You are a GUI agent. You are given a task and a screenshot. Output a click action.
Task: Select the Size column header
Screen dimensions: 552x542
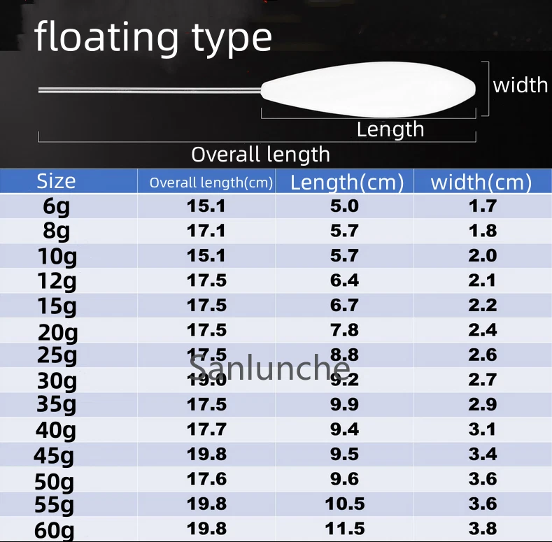tap(56, 181)
